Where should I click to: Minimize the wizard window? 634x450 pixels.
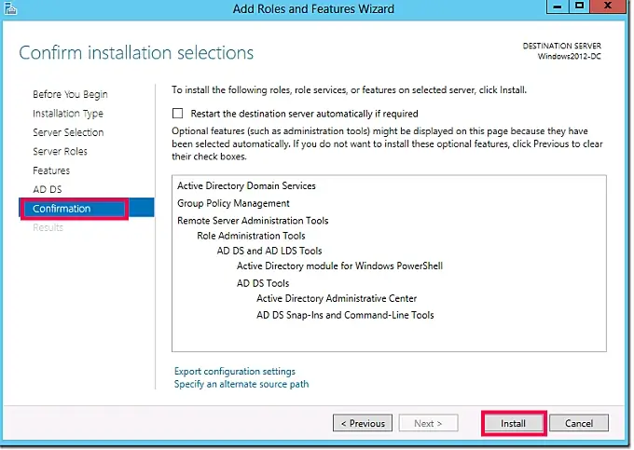(558, 7)
